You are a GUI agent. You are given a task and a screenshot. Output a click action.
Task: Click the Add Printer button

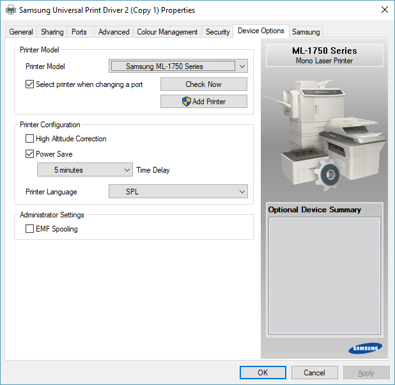pos(204,101)
